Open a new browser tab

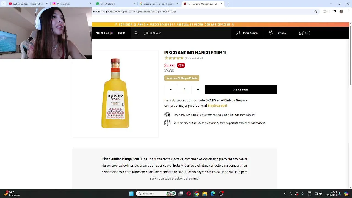(x=228, y=4)
